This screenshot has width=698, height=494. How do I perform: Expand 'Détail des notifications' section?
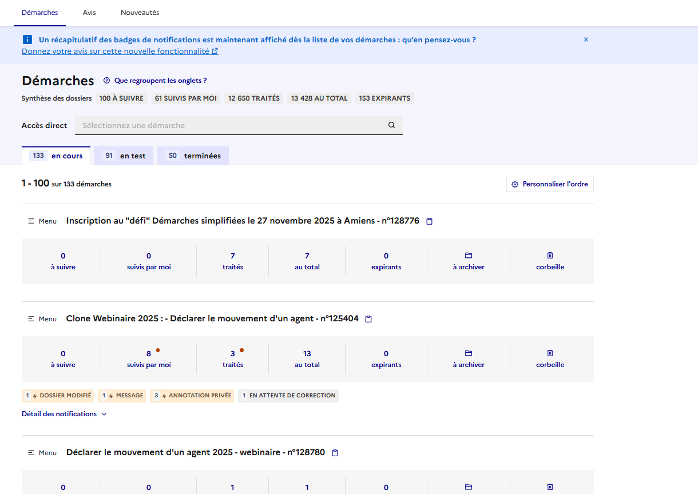(x=64, y=414)
